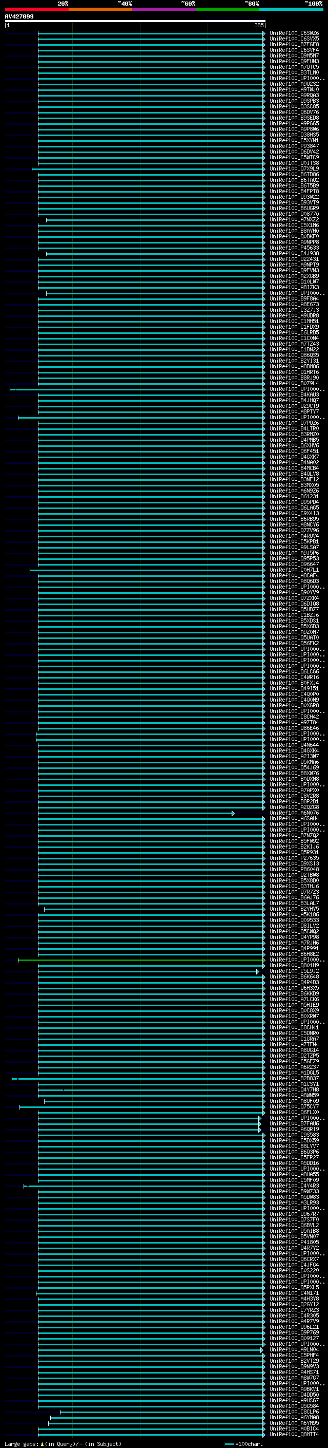Viewport: 328px width, 1448px height.
Task: Click the label UniRef100_P41805
Action: coord(294,1242)
